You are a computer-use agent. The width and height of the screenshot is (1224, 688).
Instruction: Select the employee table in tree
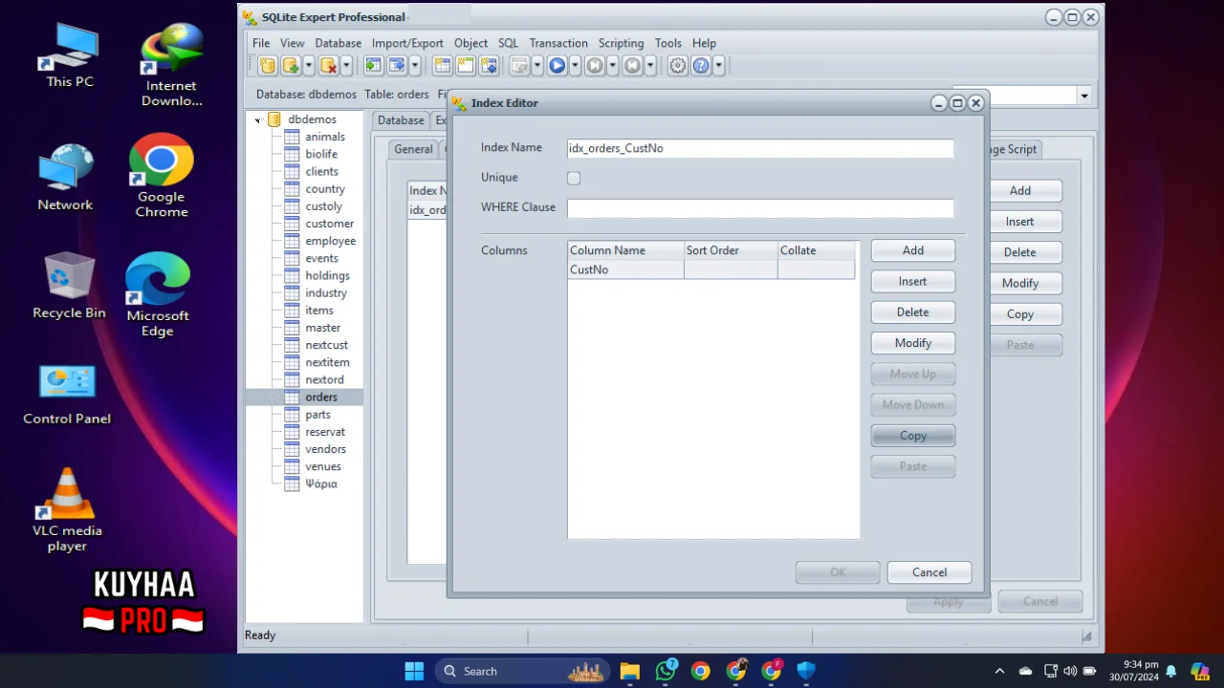tap(330, 241)
